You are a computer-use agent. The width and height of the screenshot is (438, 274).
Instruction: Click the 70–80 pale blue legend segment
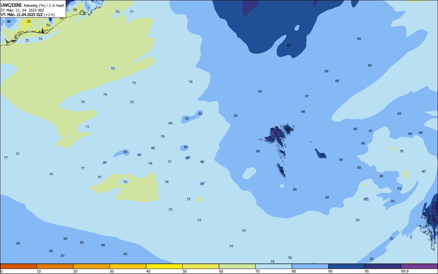[x=273, y=266]
